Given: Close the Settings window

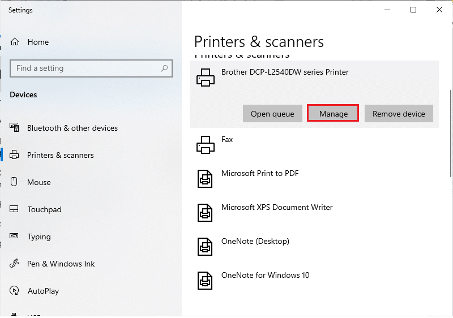Looking at the screenshot, I should tap(439, 10).
